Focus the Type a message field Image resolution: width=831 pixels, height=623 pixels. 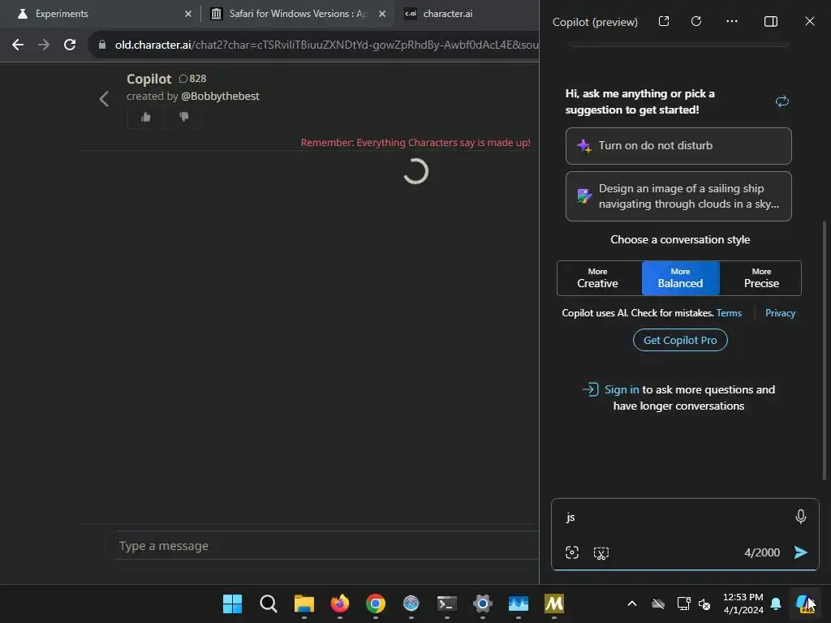322,546
